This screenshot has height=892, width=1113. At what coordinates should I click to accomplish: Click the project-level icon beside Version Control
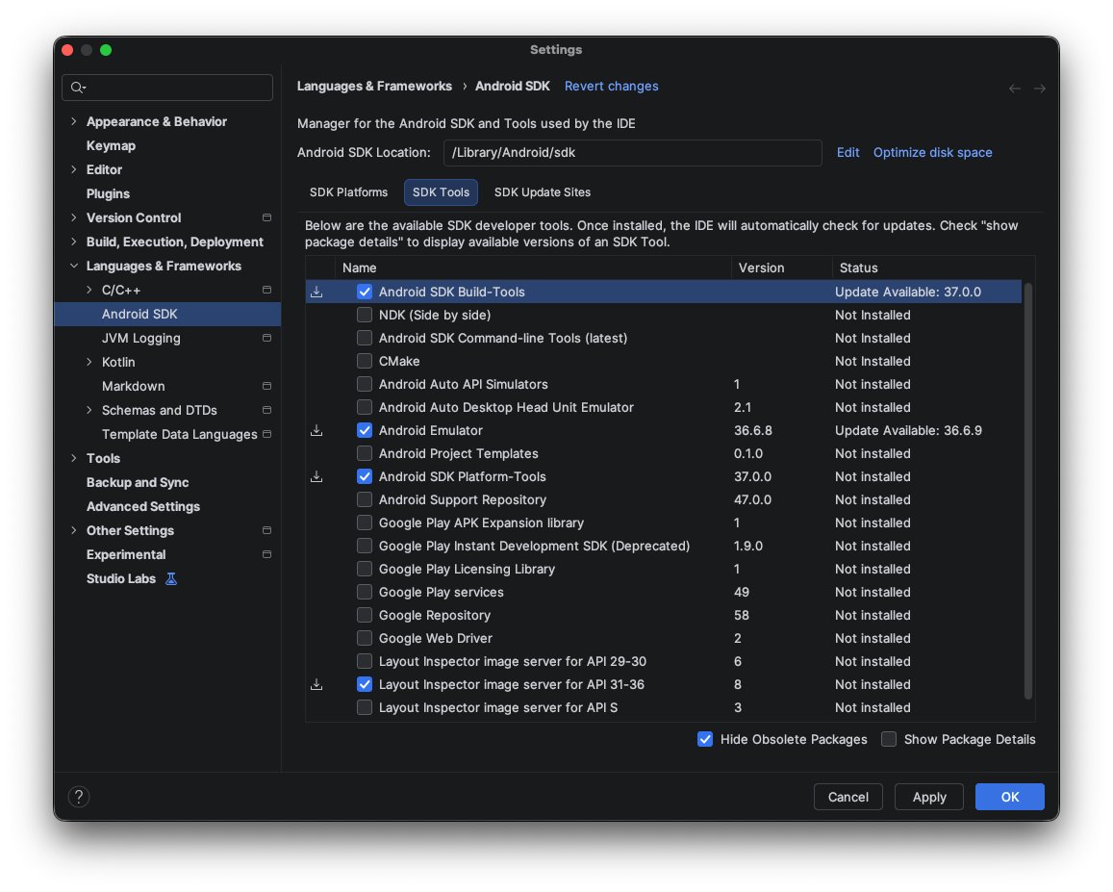point(266,217)
